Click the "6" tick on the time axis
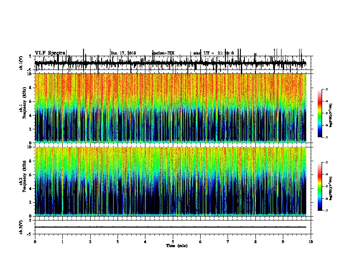Screen dimensions: 350x271 201,242
